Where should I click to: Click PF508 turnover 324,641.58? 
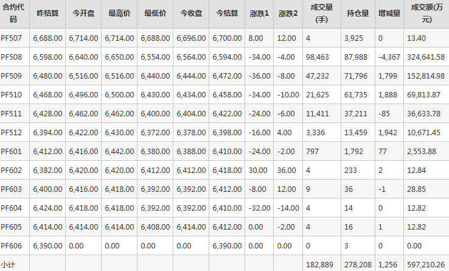click(426, 57)
